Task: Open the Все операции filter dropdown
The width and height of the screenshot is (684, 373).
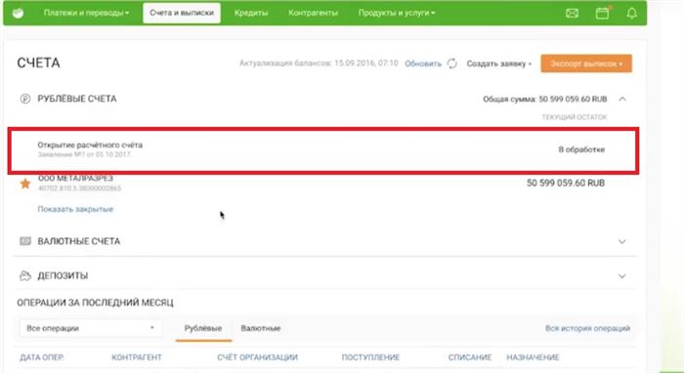Action: [x=90, y=328]
